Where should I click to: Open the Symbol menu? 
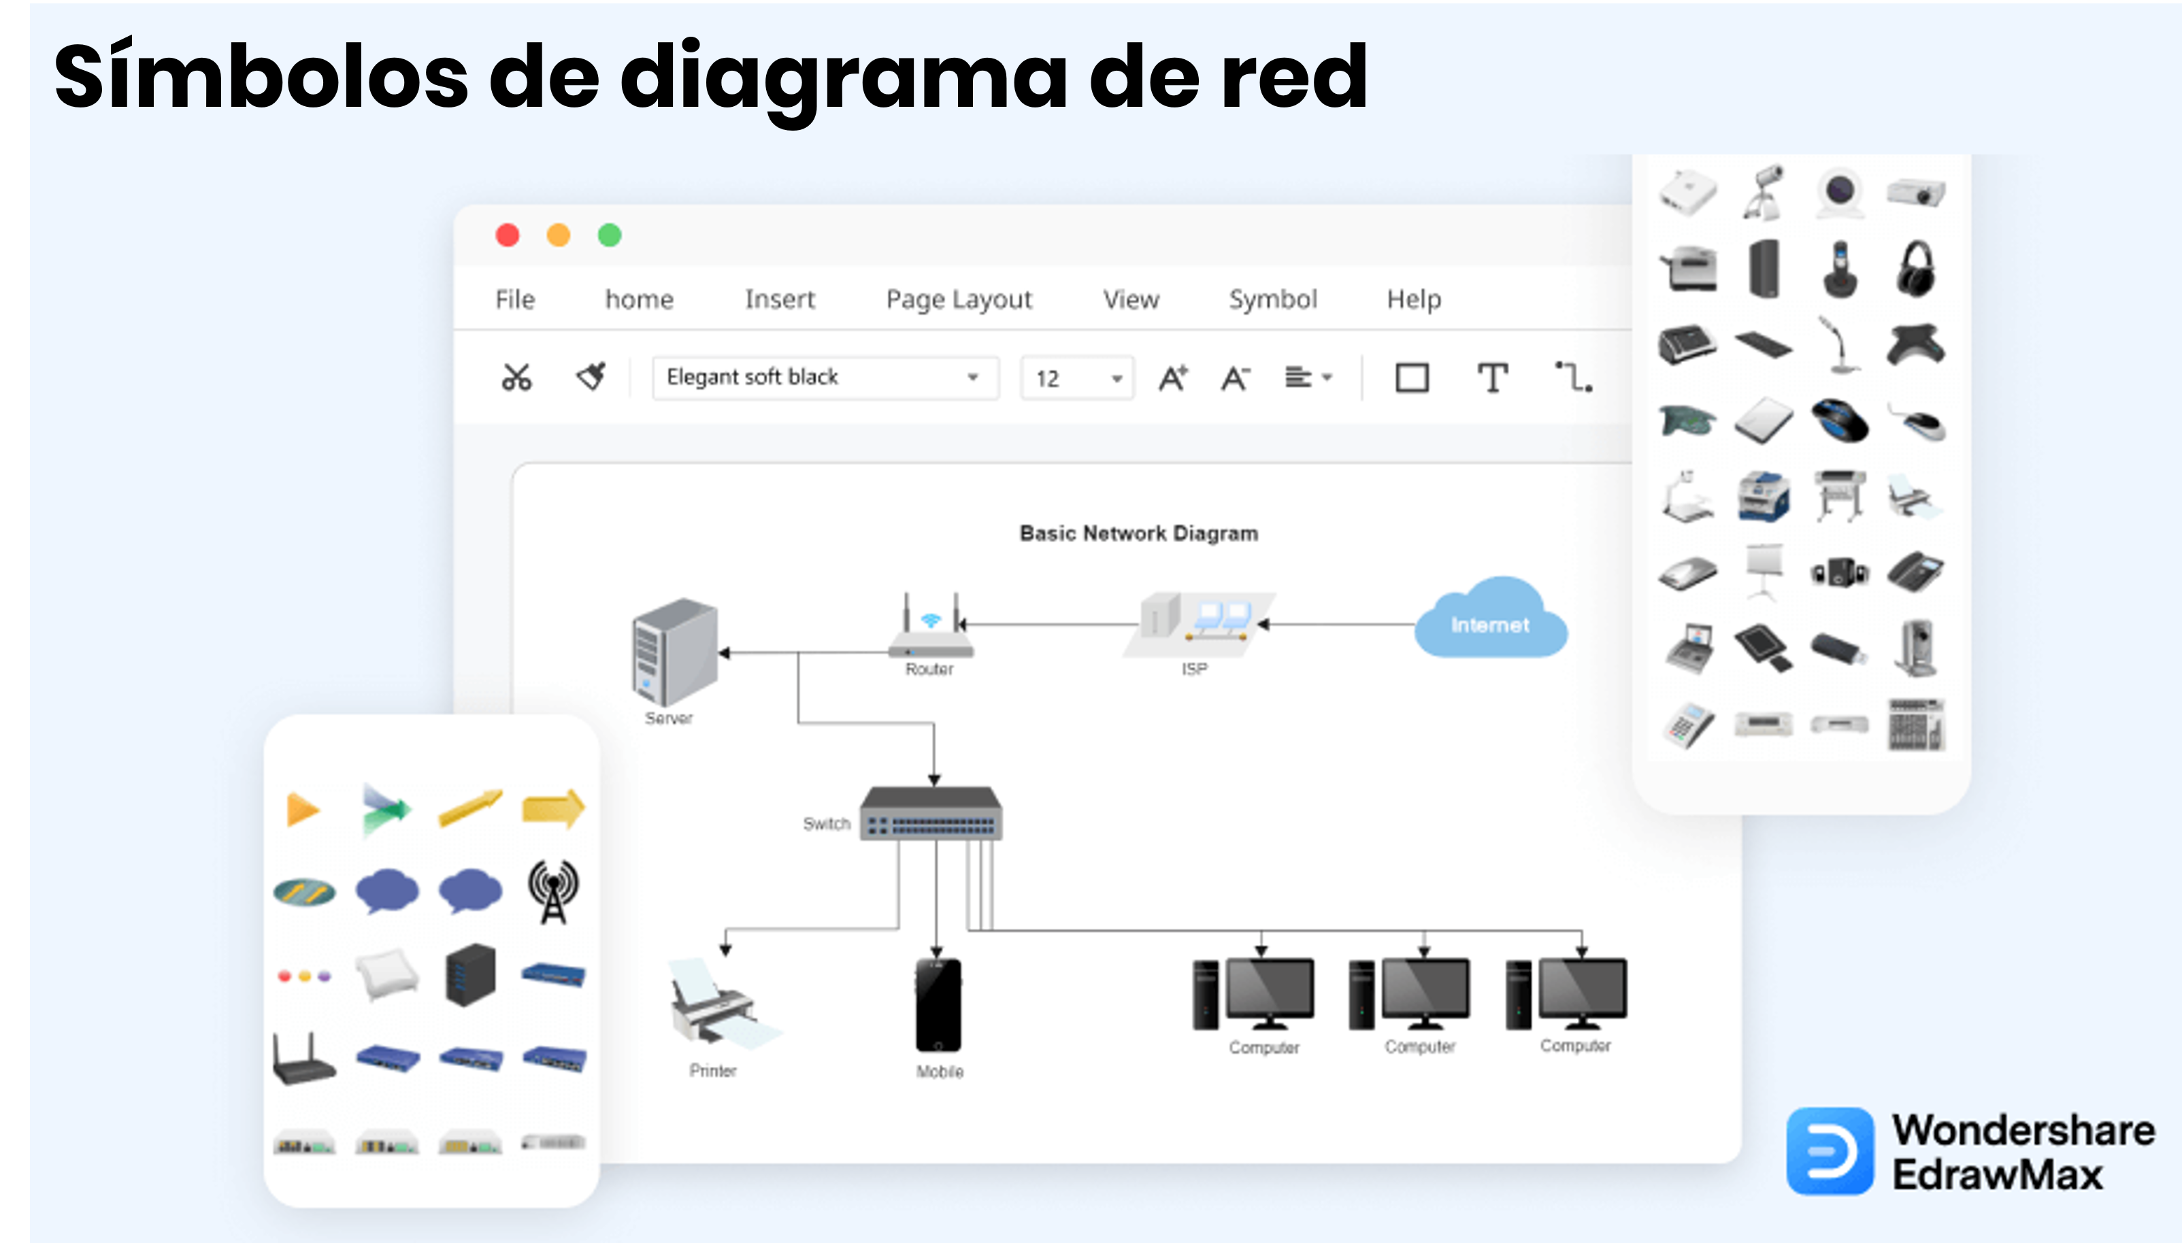[1272, 299]
